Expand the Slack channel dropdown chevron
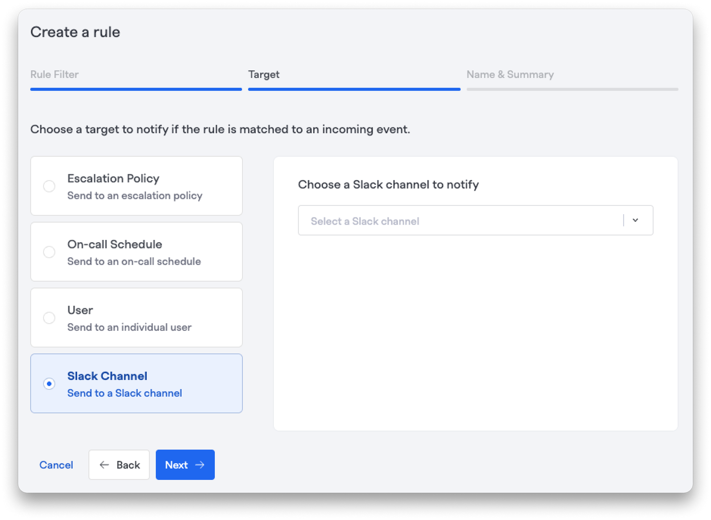This screenshot has height=520, width=711. [x=635, y=220]
